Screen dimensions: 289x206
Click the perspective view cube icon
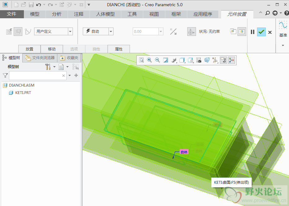coord(207,60)
